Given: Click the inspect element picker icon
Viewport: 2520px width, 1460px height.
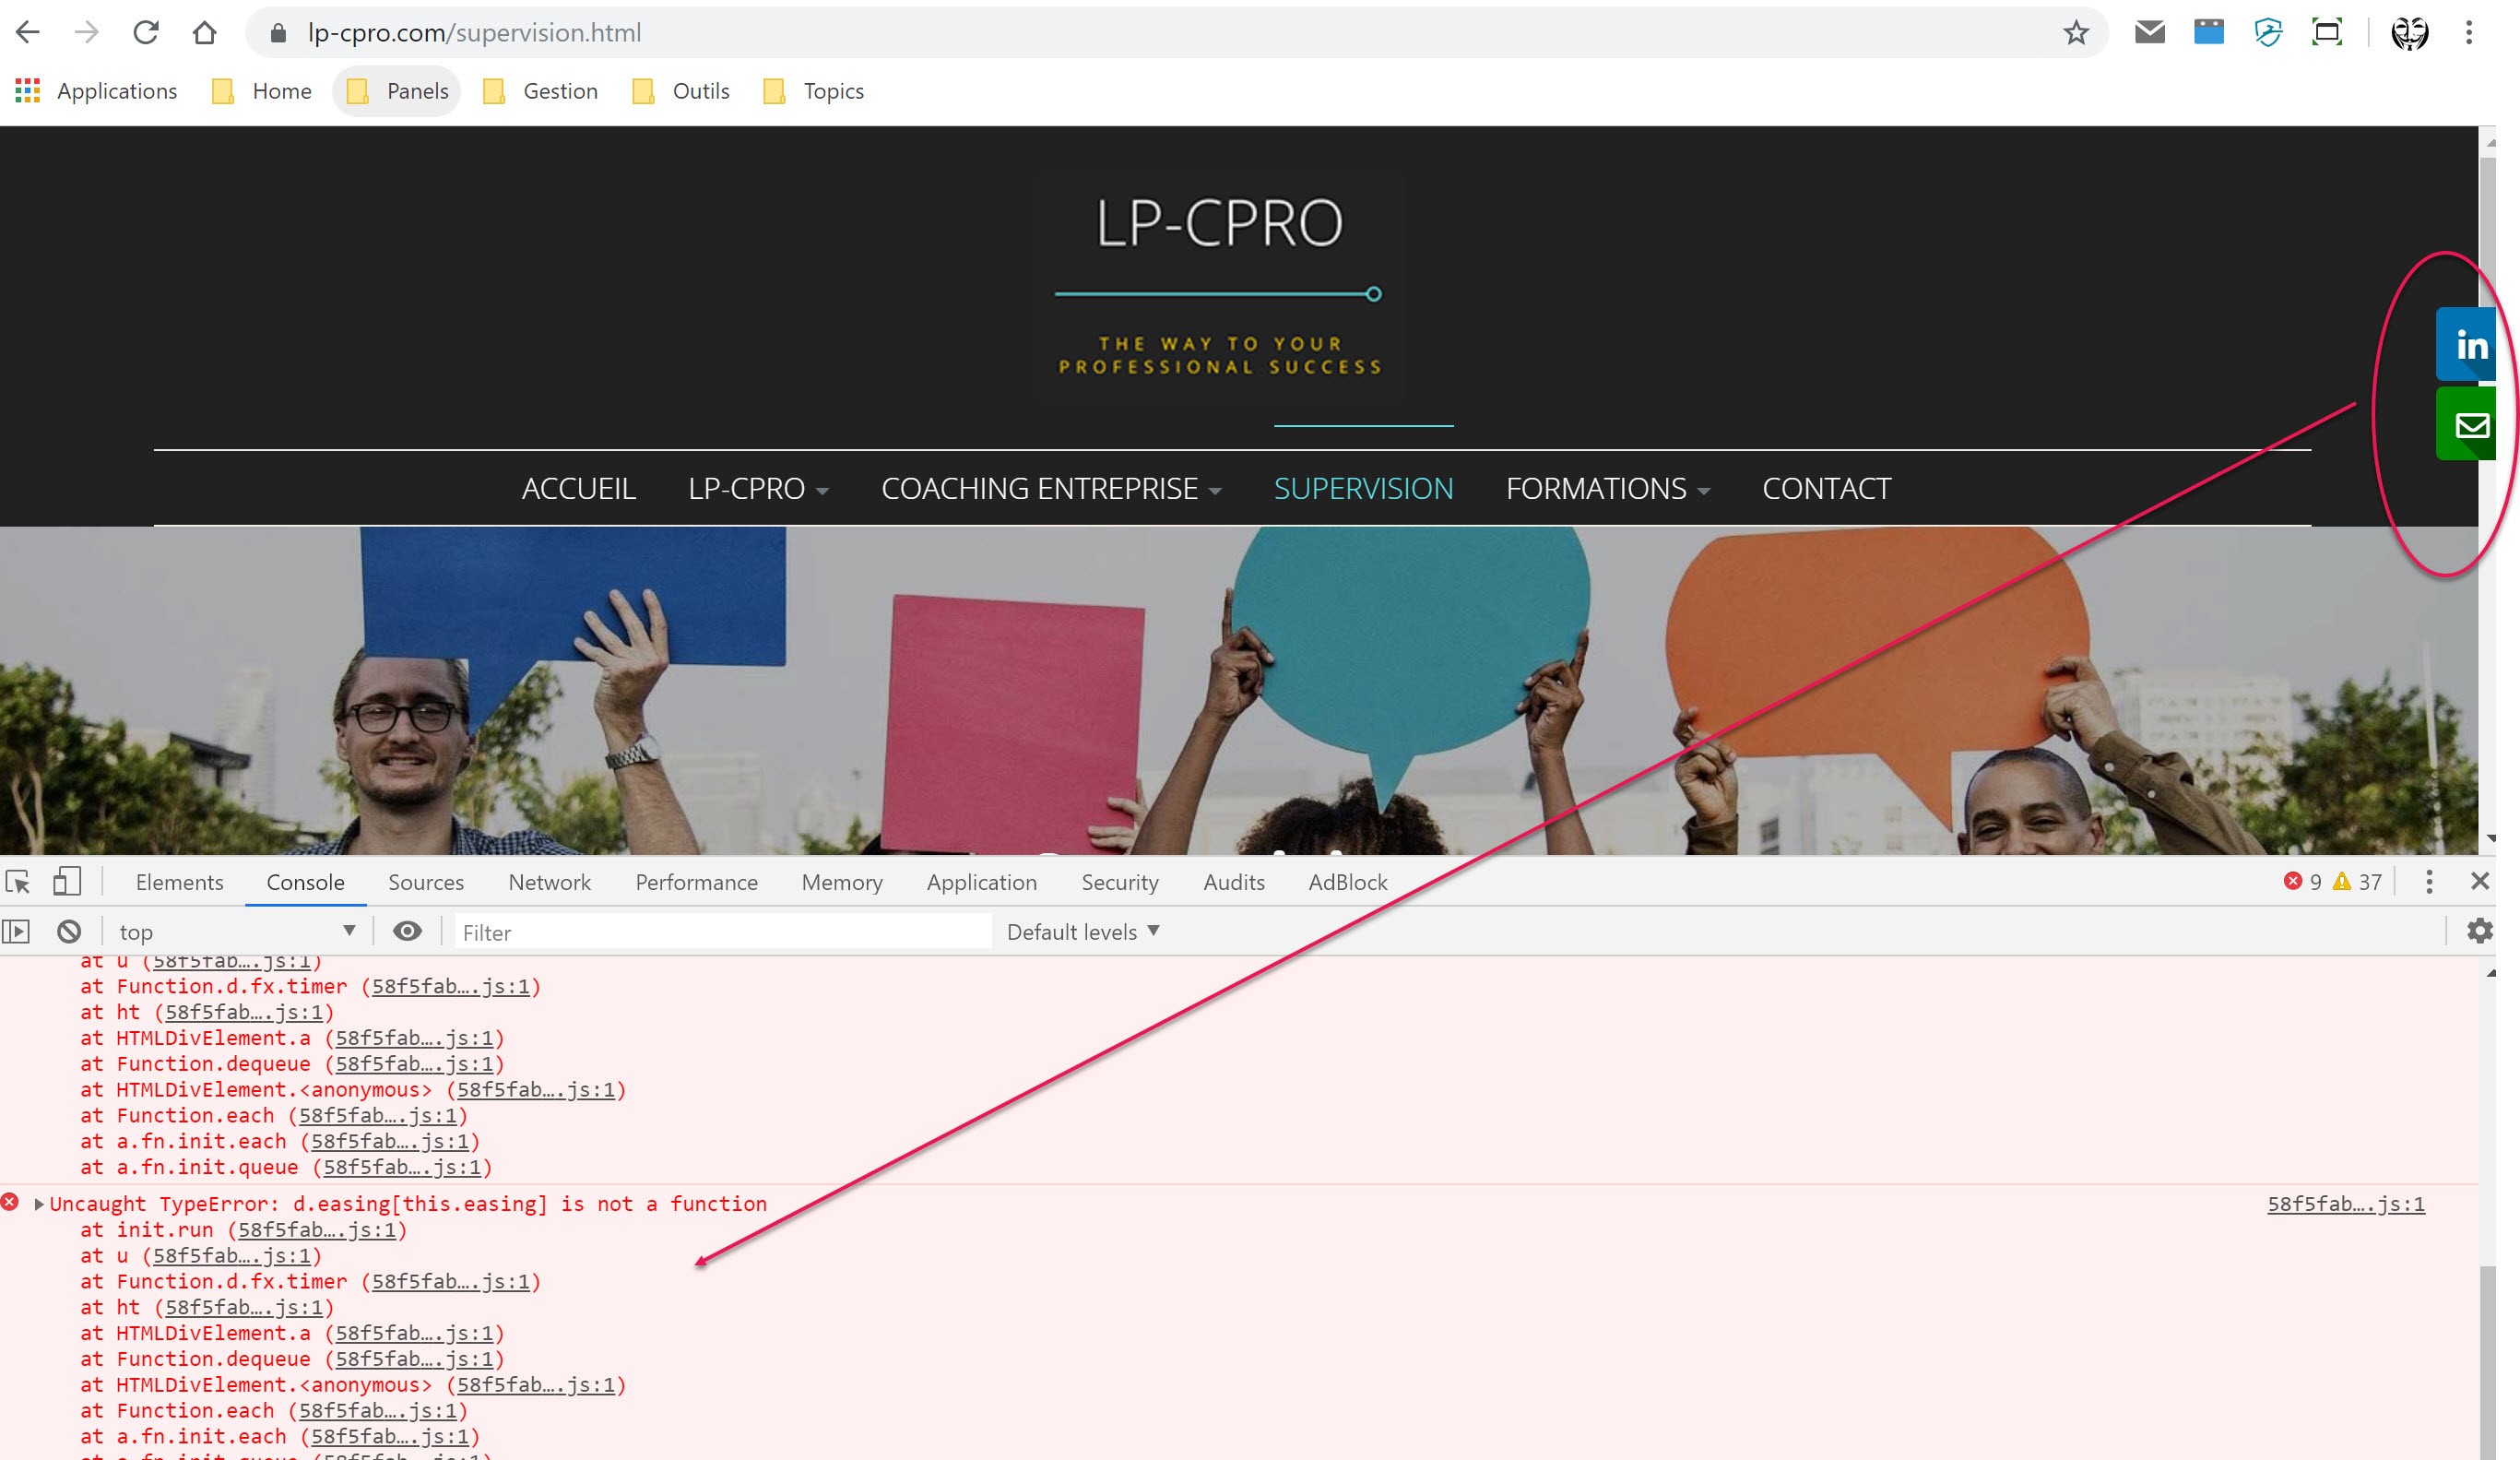Looking at the screenshot, I should click(18, 882).
